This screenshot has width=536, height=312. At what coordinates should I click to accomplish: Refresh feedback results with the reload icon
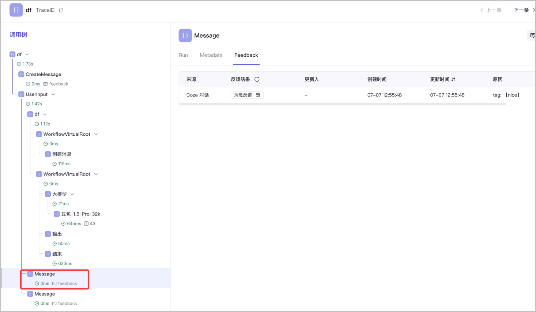click(257, 79)
